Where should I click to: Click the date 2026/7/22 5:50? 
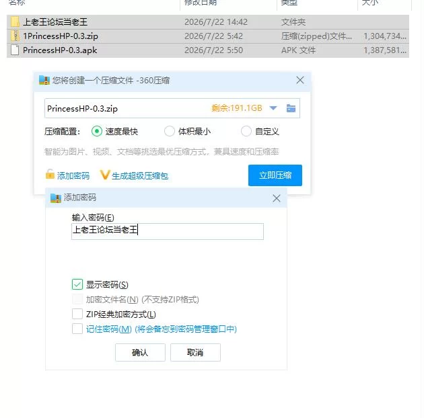[213, 50]
